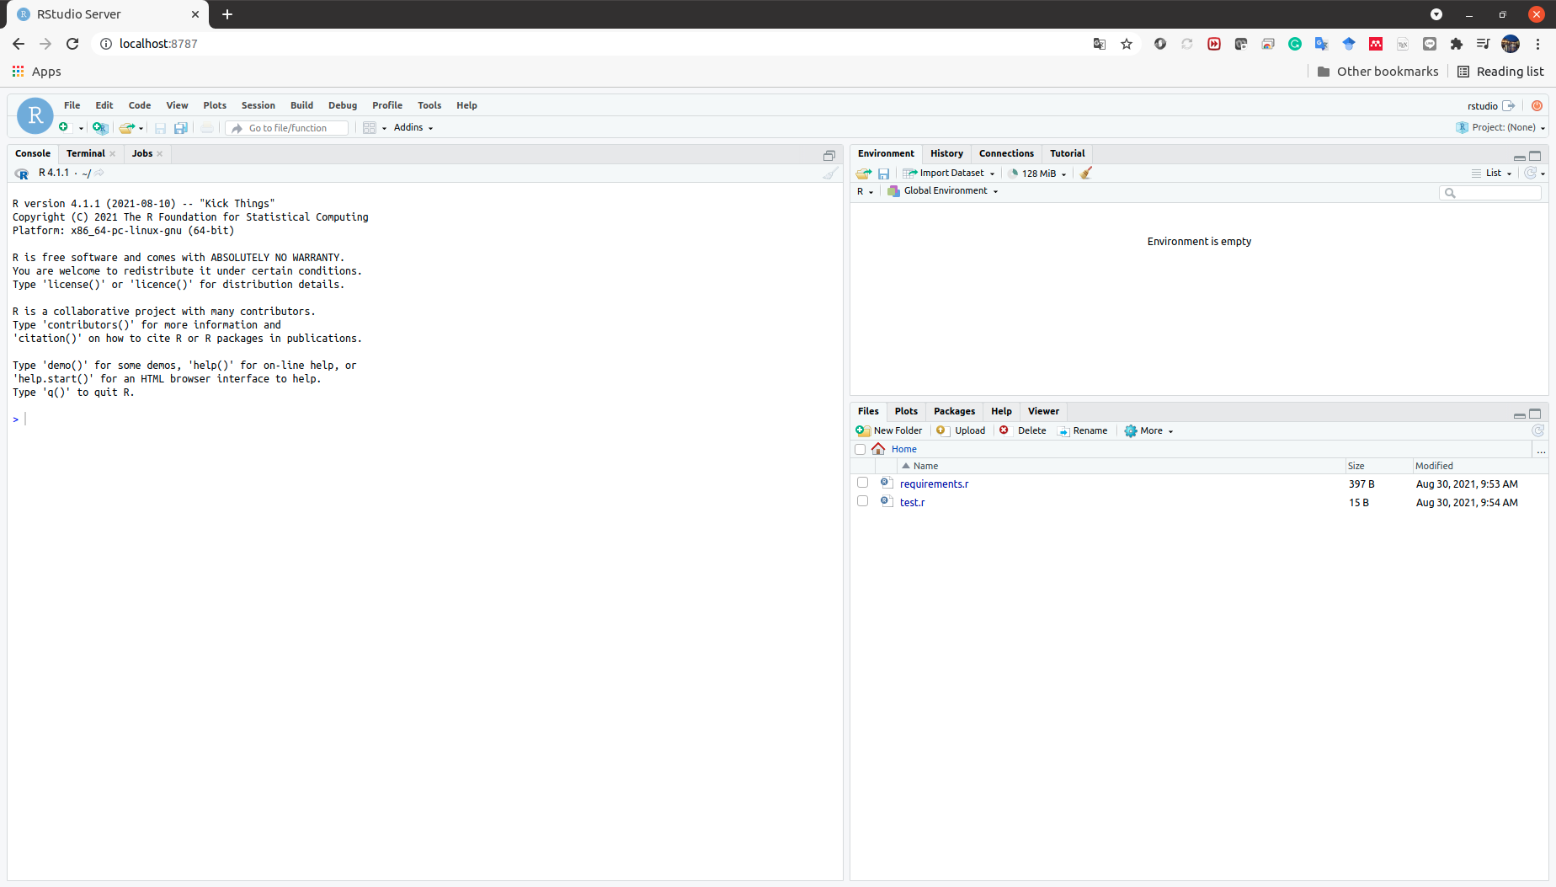Check the test.r checkbox
This screenshot has height=887, width=1556.
coord(862,501)
